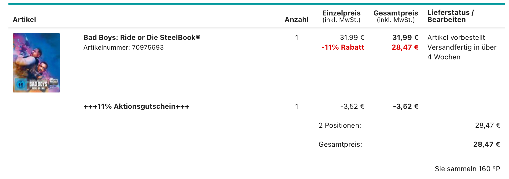Click the quantity 1 of Bad Boys item
This screenshot has width=509, height=179.
(x=297, y=37)
